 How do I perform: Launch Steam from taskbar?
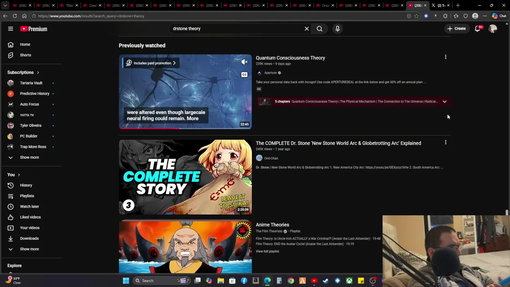326,281
